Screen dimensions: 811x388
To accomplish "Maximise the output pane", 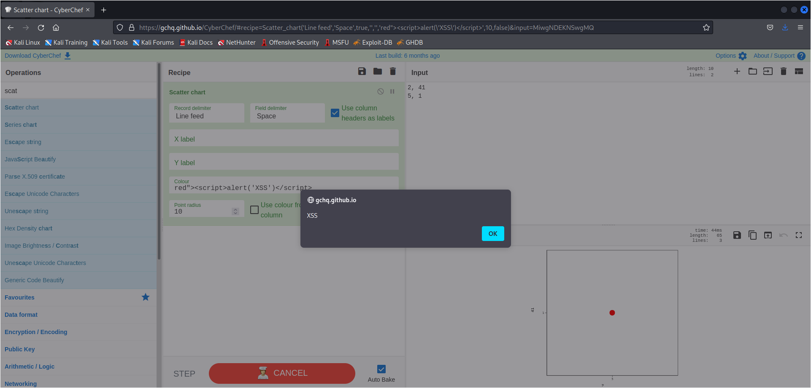I will (x=799, y=235).
